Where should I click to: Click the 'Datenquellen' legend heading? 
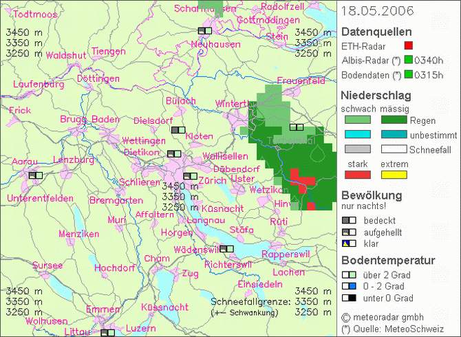point(376,32)
